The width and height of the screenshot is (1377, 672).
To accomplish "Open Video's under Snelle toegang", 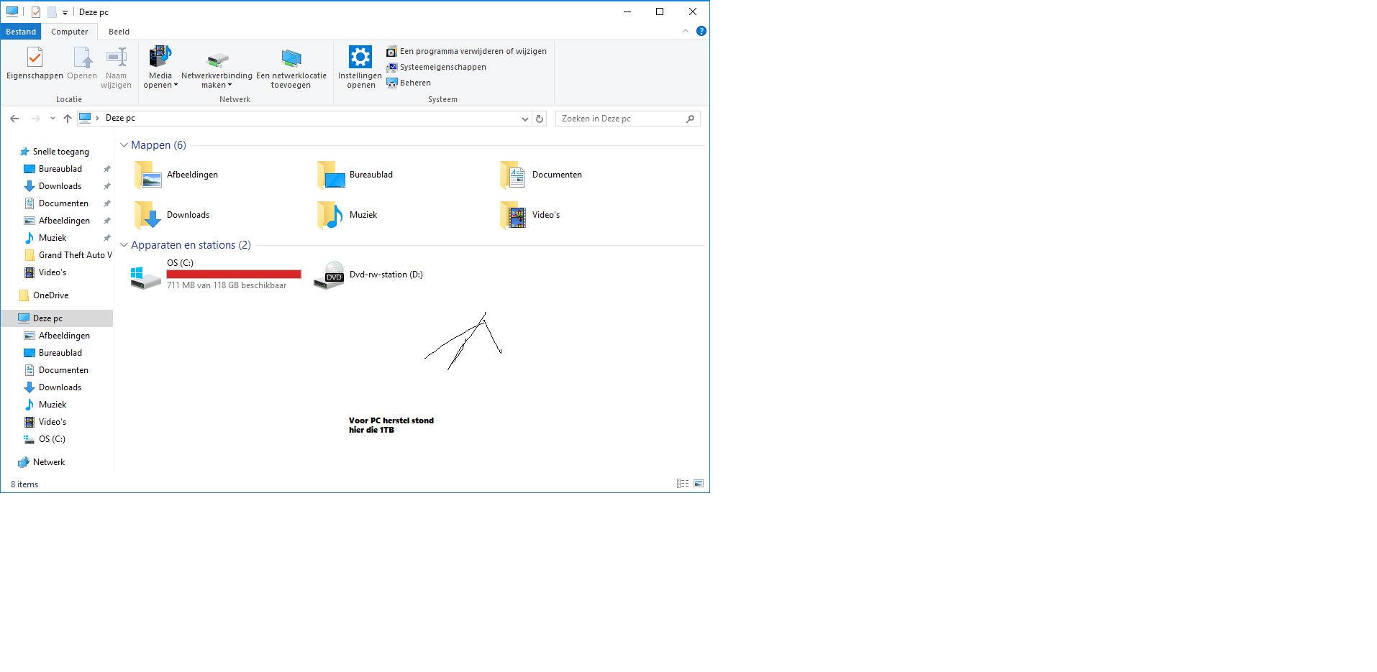I will click(53, 272).
